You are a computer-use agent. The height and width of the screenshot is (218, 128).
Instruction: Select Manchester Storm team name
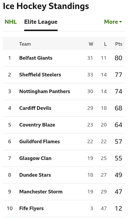[x=41, y=192]
